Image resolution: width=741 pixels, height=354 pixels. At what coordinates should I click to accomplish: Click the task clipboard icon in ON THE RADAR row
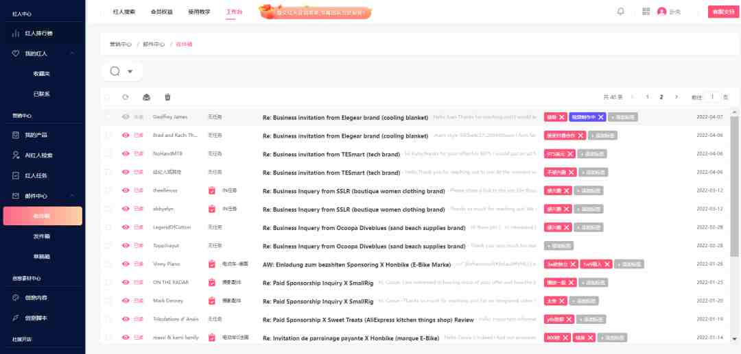click(212, 282)
